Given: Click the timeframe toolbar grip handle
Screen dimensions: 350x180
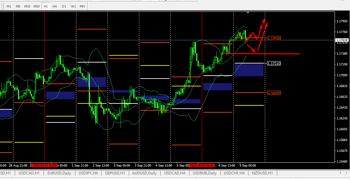Looking at the screenshot, I should (x=3, y=6).
